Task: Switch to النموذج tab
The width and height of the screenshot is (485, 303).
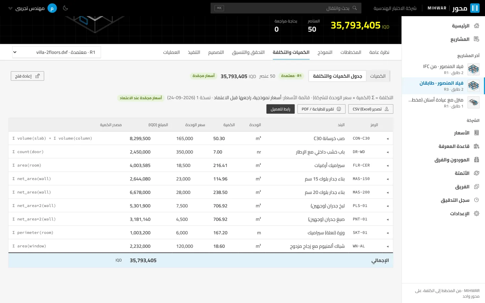Action: coord(325,52)
